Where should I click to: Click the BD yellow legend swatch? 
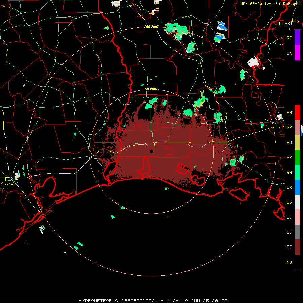[297, 142]
